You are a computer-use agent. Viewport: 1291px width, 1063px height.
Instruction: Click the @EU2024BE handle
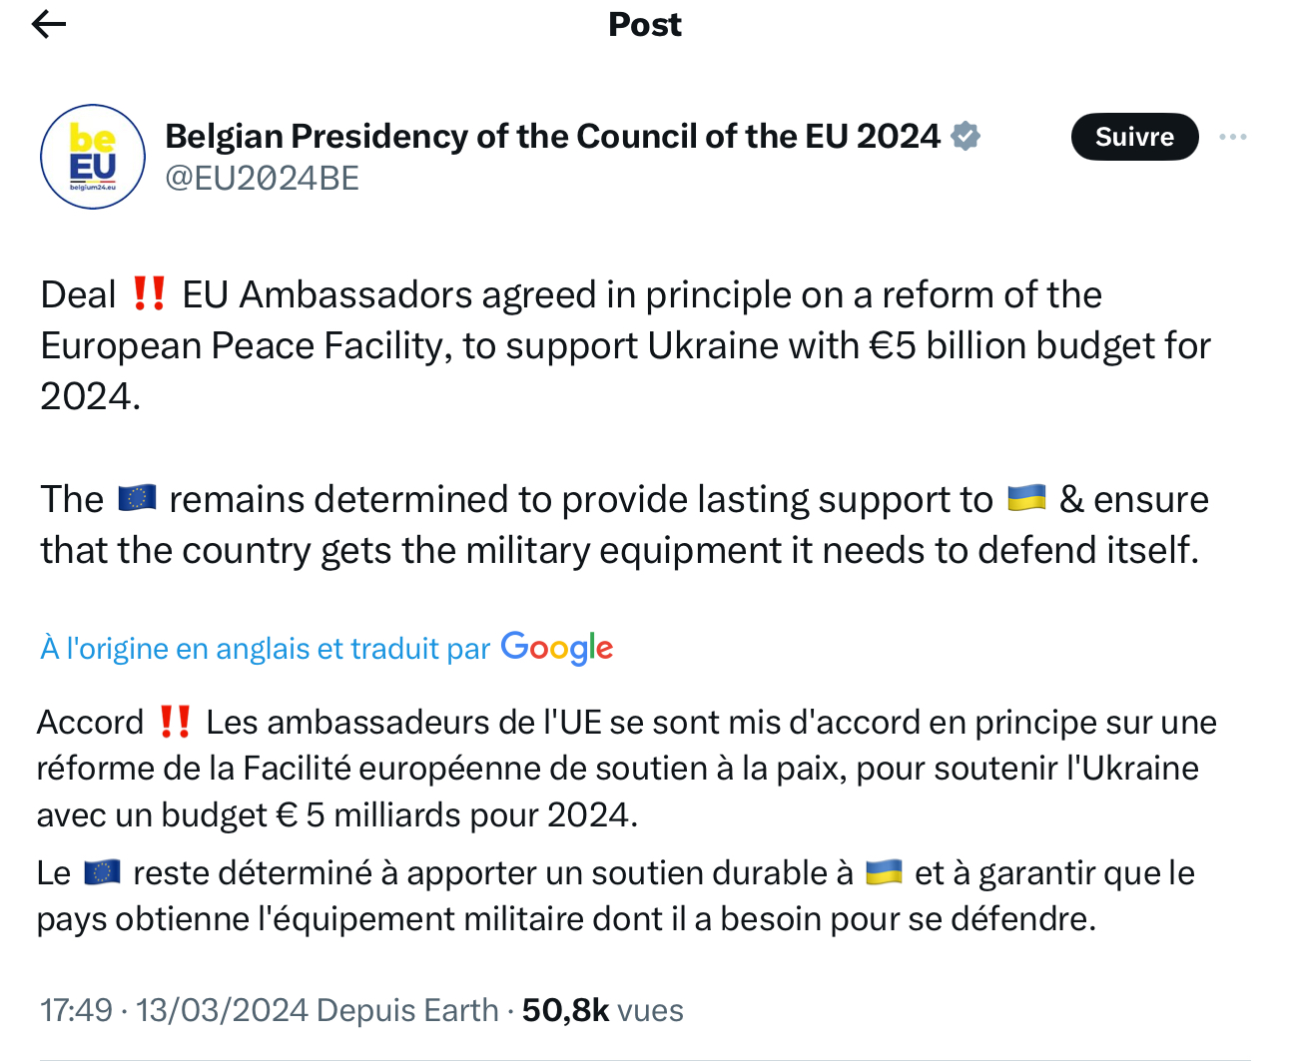tap(262, 178)
